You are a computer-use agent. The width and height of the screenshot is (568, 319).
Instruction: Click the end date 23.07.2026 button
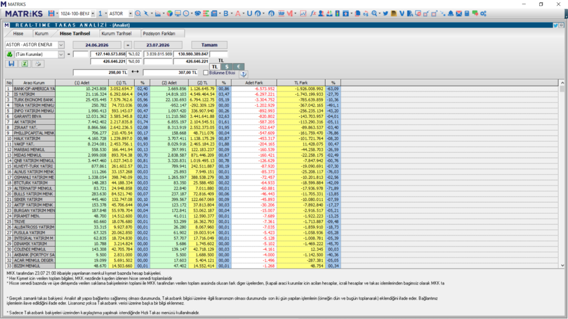coord(158,45)
